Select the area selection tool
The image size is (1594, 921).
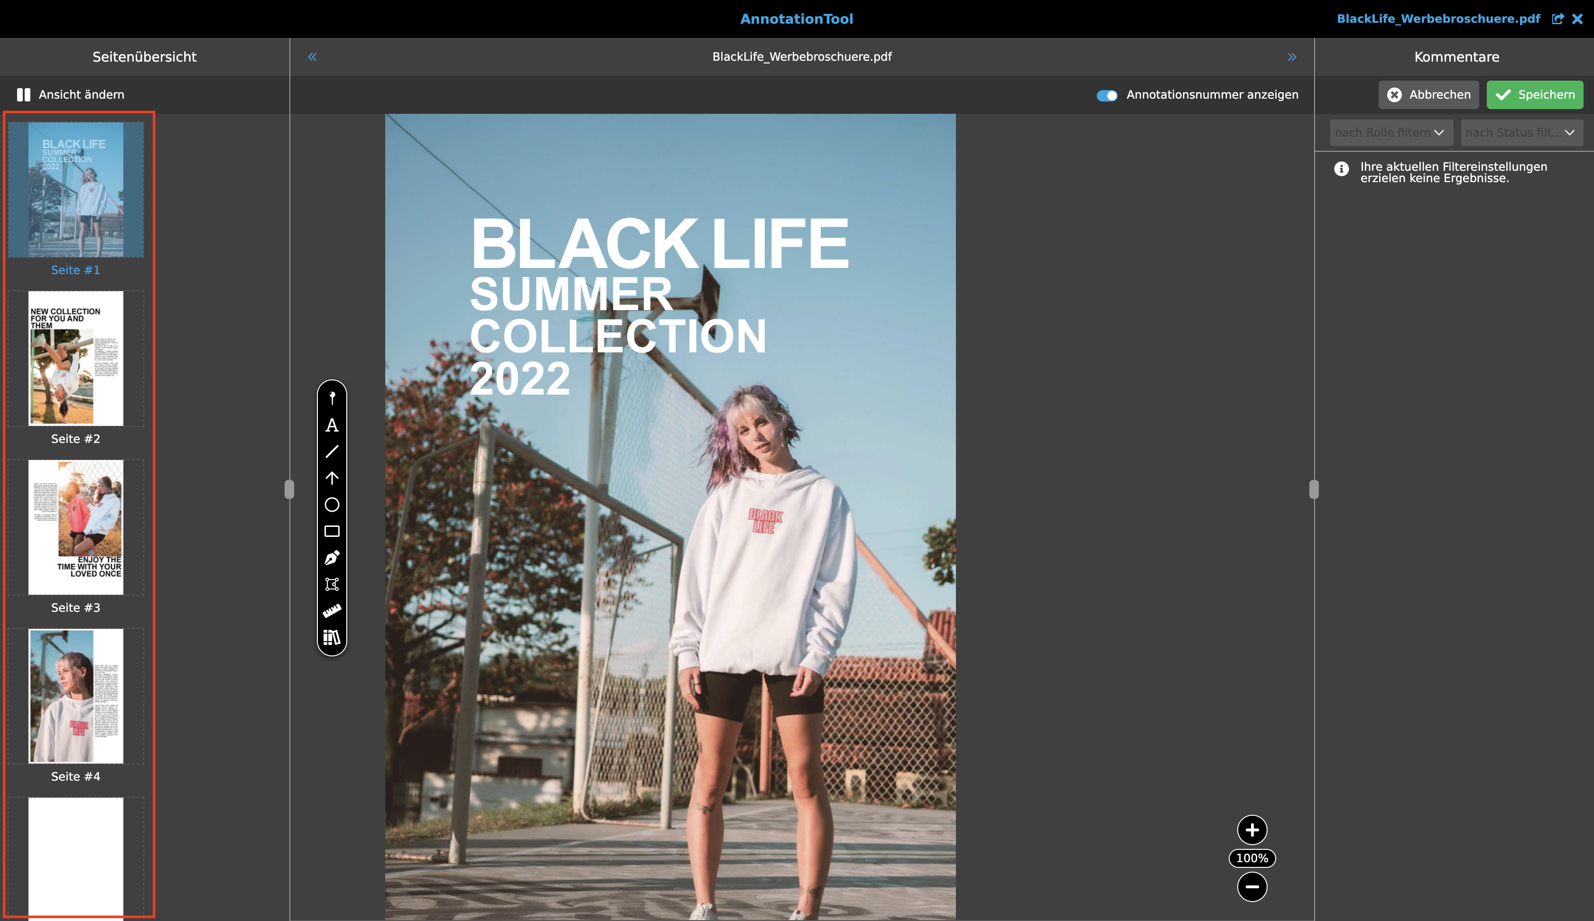(x=332, y=584)
